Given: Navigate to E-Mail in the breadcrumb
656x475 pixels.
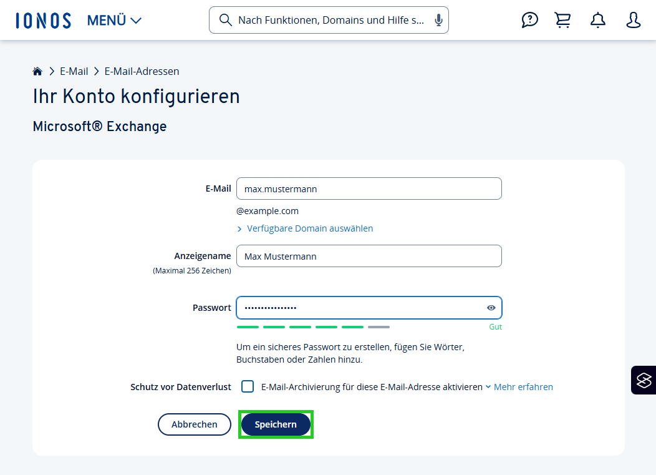Looking at the screenshot, I should pos(74,71).
